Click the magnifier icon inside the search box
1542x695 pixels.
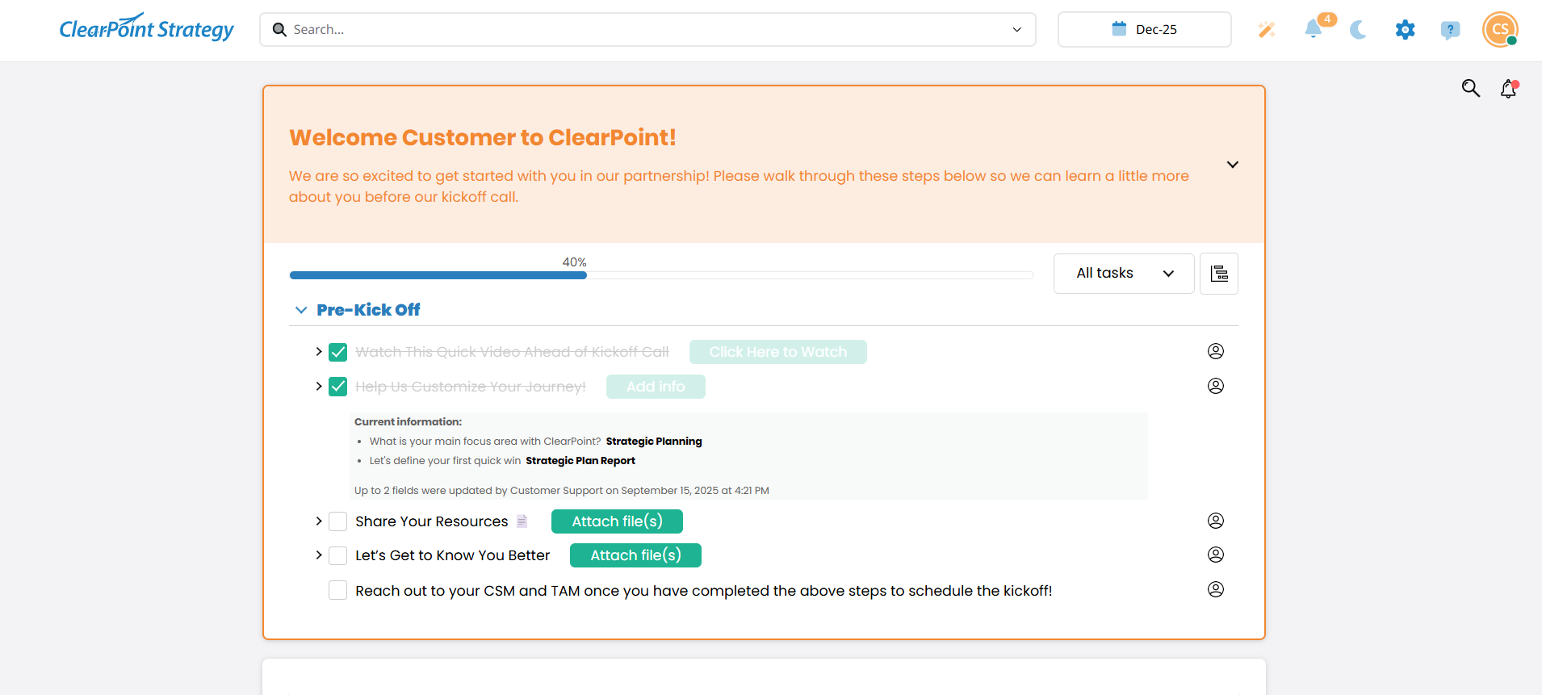(x=280, y=29)
